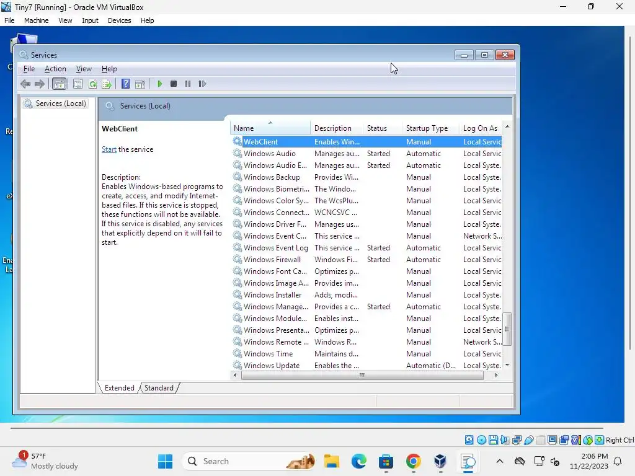
Task: Toggle Show/Hide Console Tree toolbar icon
Action: point(59,84)
